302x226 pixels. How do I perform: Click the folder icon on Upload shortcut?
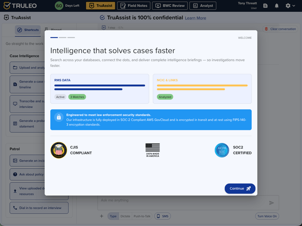15,68
